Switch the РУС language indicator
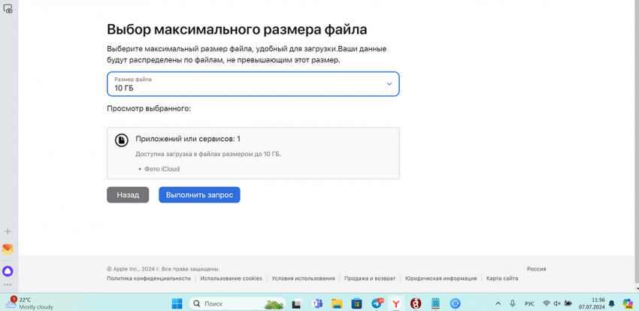The height and width of the screenshot is (311, 639). 529,303
